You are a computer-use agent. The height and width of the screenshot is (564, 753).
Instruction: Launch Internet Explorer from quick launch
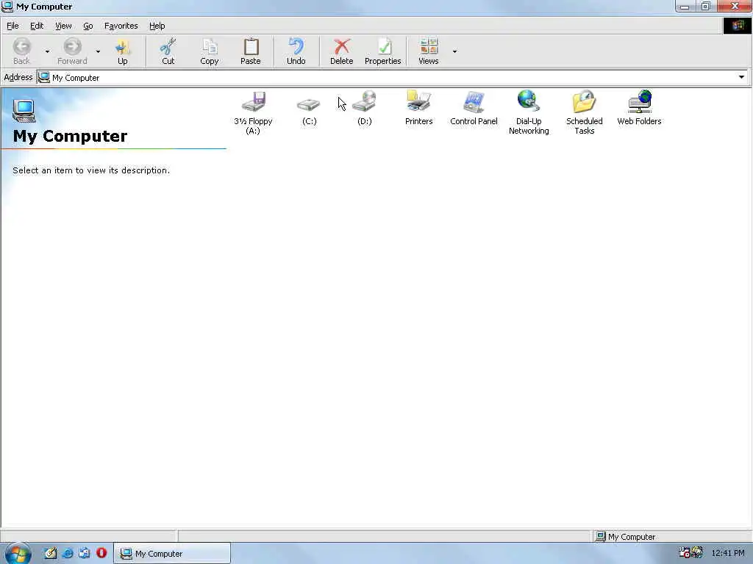pos(68,553)
